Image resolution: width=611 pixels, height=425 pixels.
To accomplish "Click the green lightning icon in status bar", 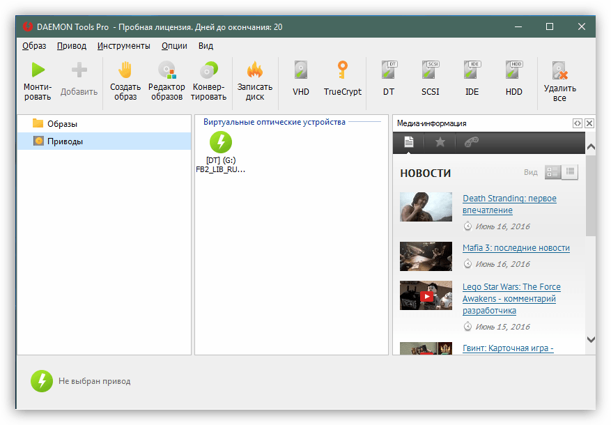I will click(x=42, y=380).
